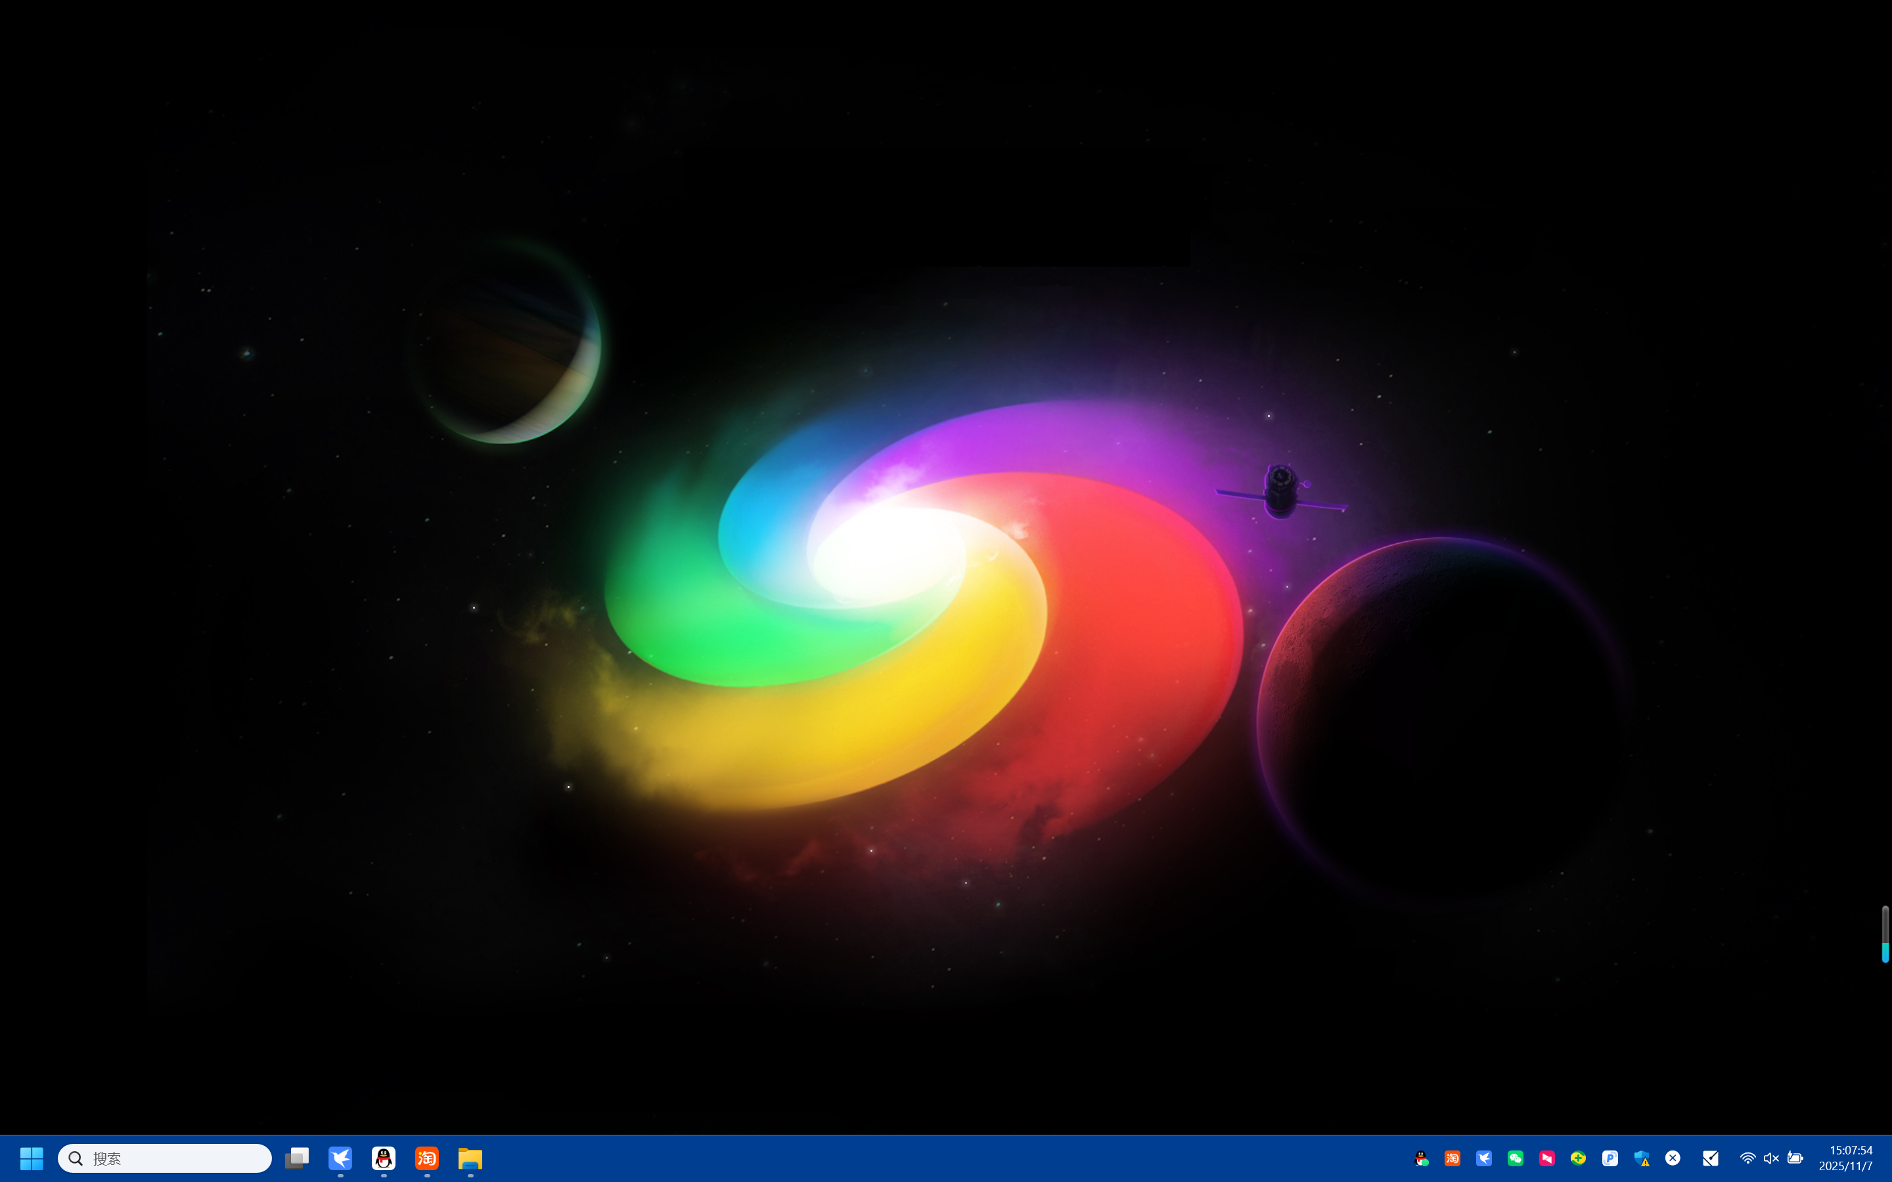1892x1182 pixels.
Task: Open WeChat from the system tray
Action: (1515, 1158)
